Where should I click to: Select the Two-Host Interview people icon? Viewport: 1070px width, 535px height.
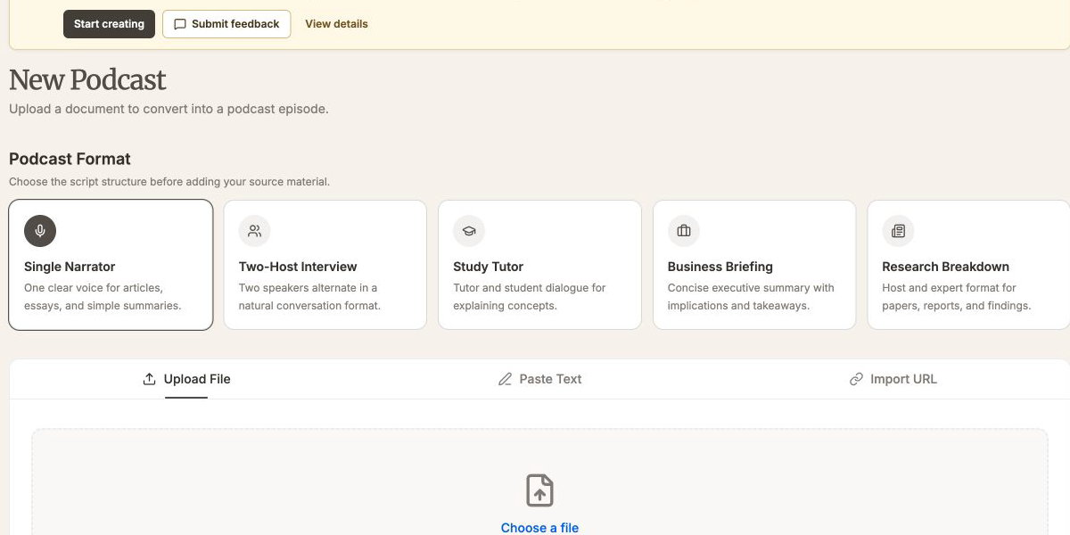(255, 231)
